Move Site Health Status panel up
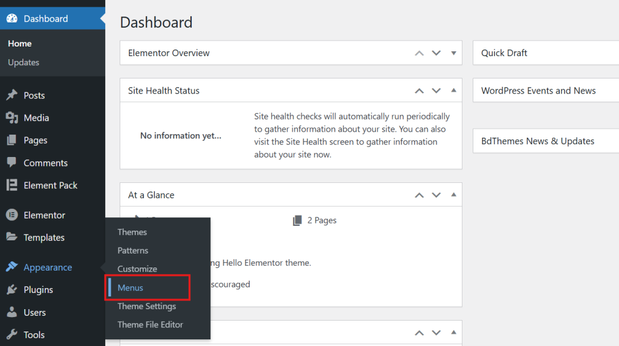619x346 pixels. [x=419, y=91]
